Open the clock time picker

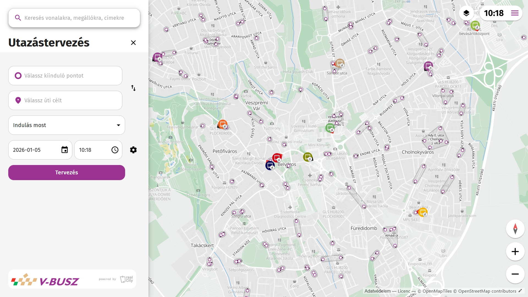tap(115, 150)
